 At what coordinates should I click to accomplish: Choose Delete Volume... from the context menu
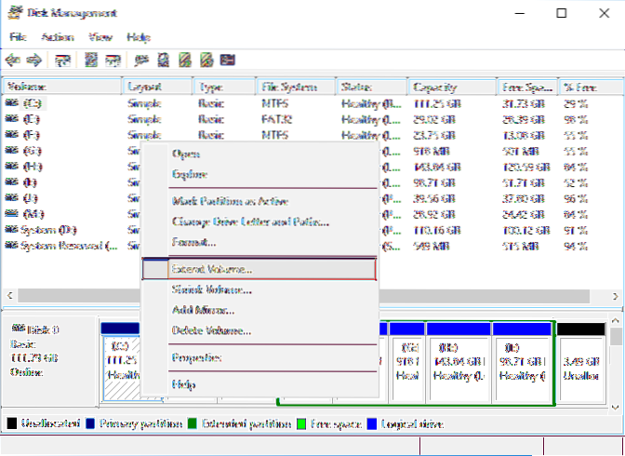point(211,330)
